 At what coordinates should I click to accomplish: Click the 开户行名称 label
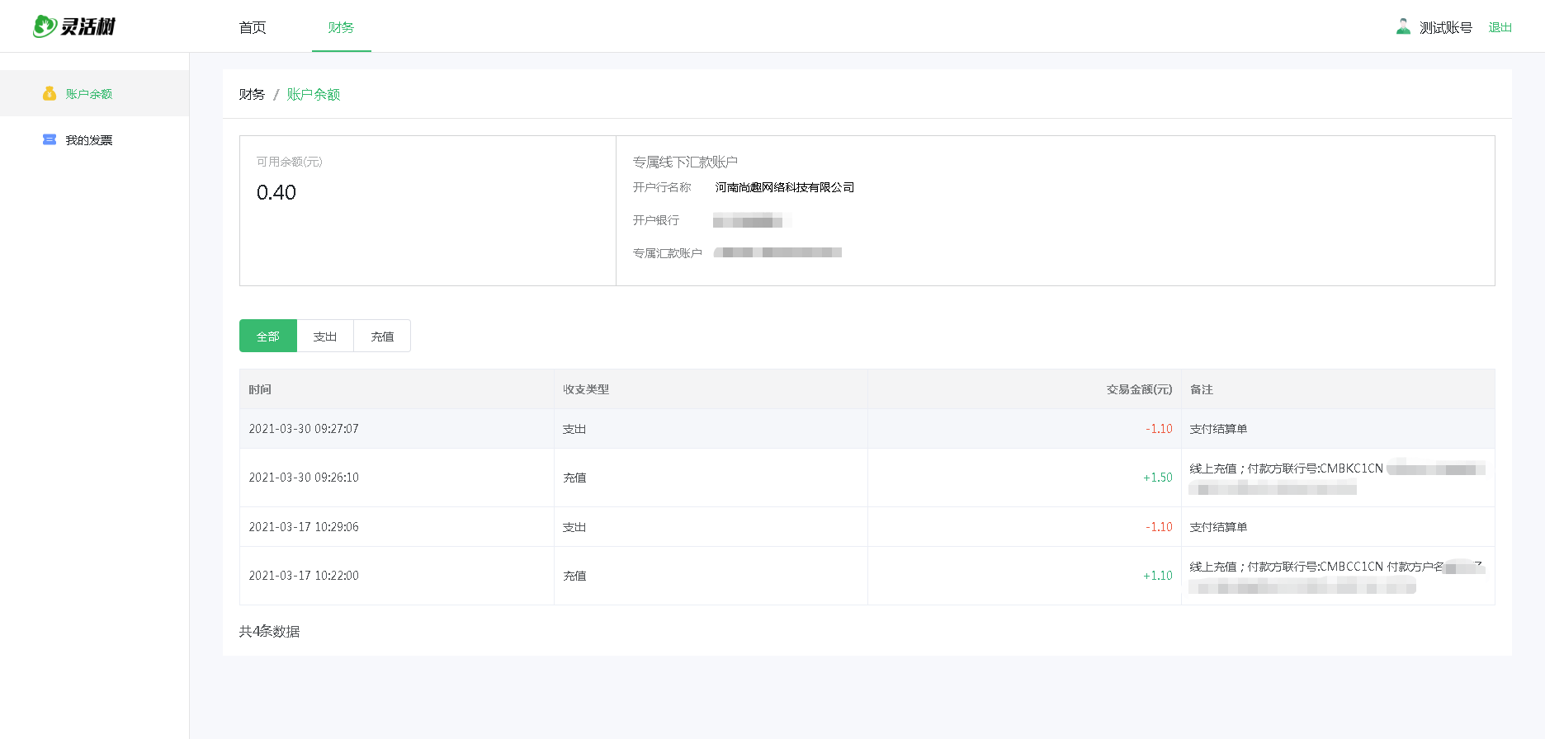(662, 187)
